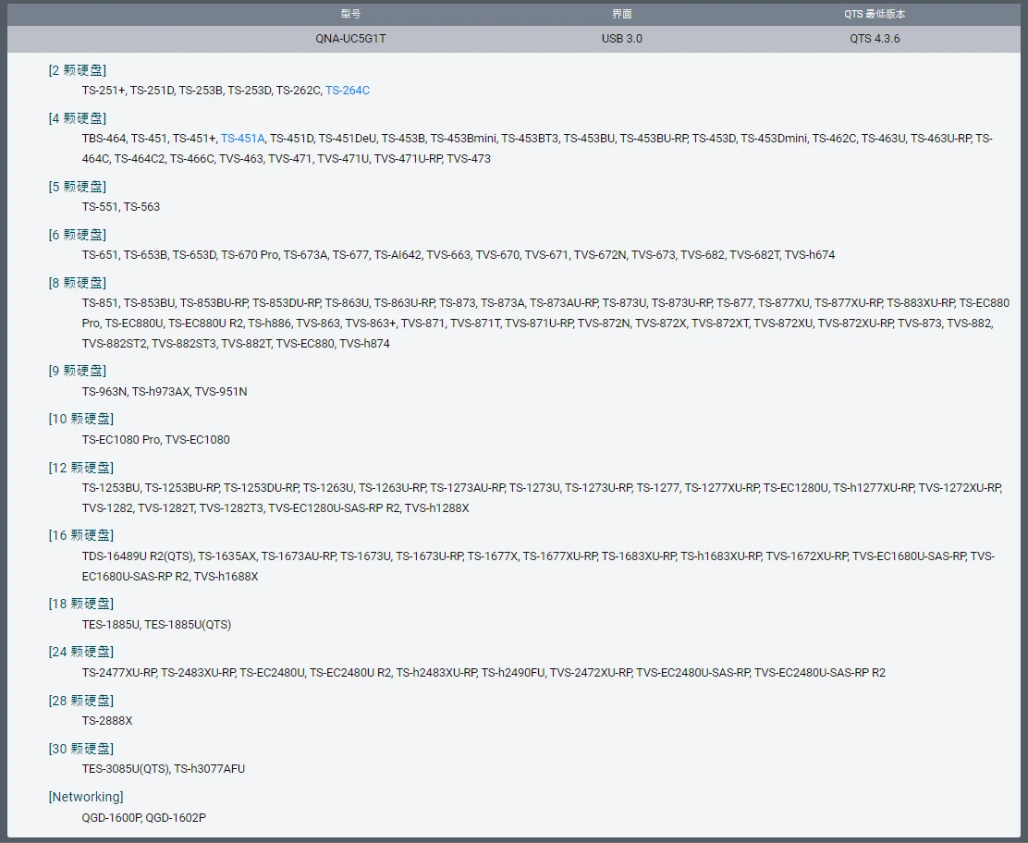
Task: Click the [28 颗硬盘] section heading
Action: (x=81, y=701)
